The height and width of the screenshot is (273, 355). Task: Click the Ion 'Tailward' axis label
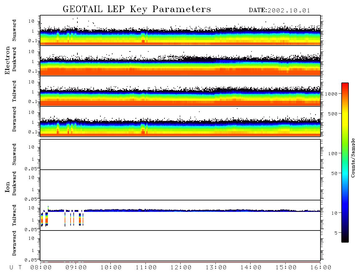[x=14, y=215]
